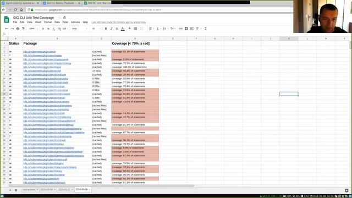
Task: Open the Data menu
Action: (57, 22)
